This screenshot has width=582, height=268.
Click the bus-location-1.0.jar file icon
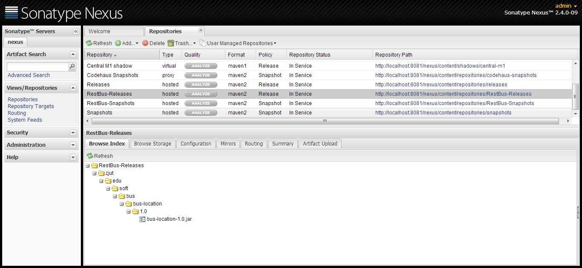click(143, 219)
